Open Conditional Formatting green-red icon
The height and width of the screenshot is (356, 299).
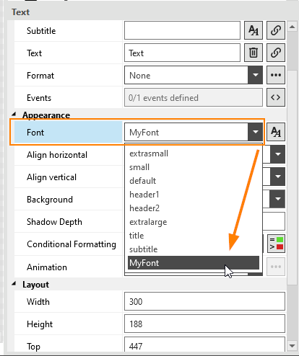pos(277,244)
